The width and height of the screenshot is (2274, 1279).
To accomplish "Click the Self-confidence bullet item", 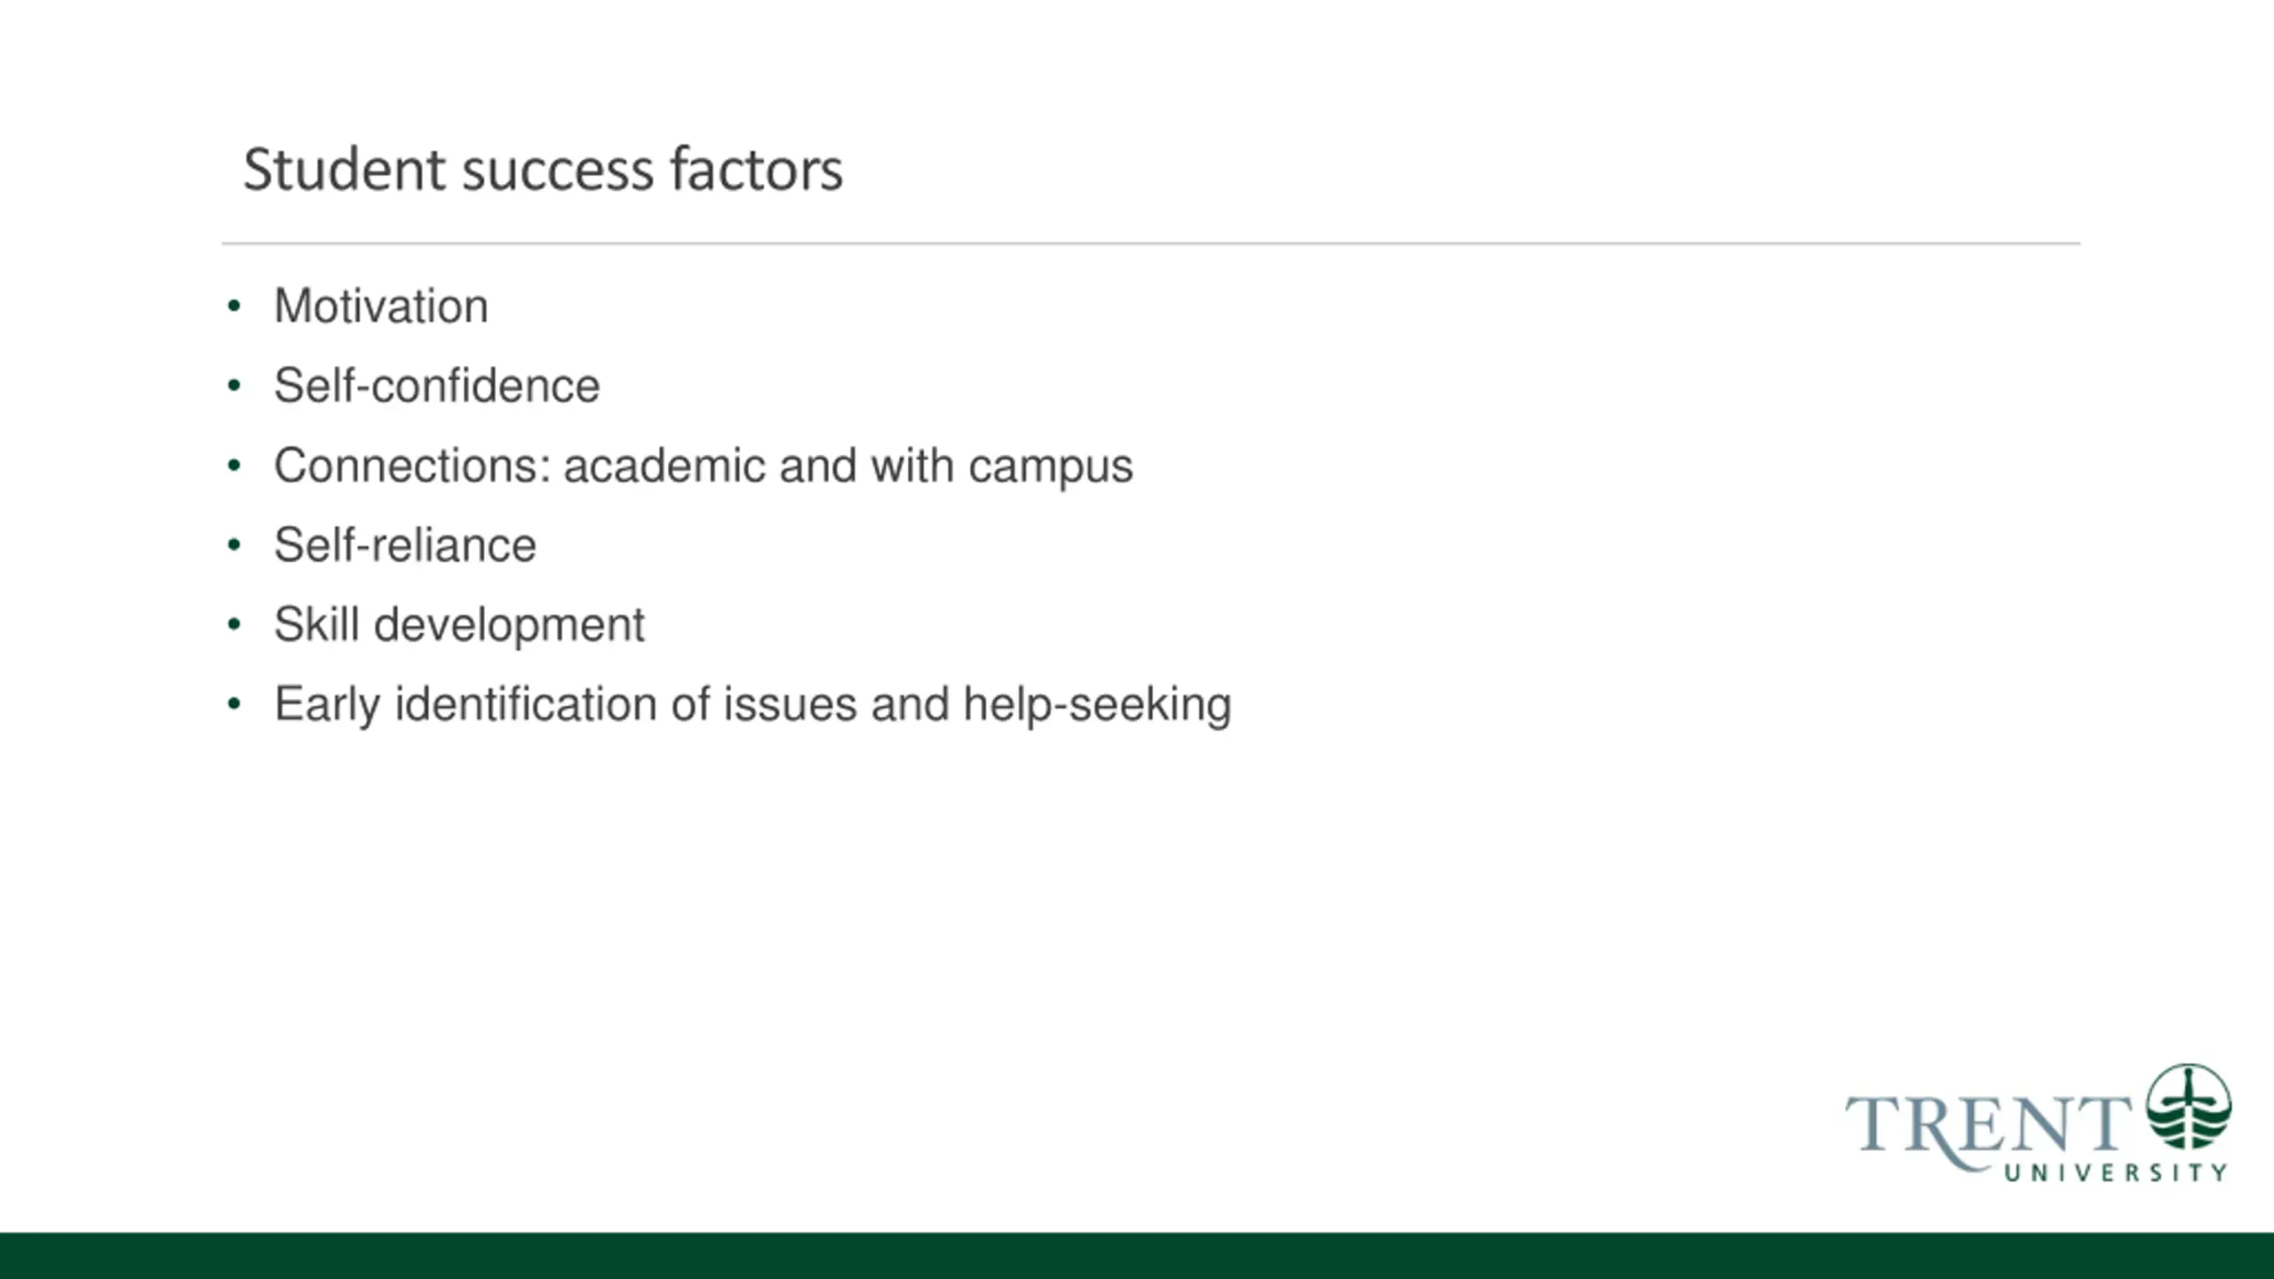I will point(437,385).
